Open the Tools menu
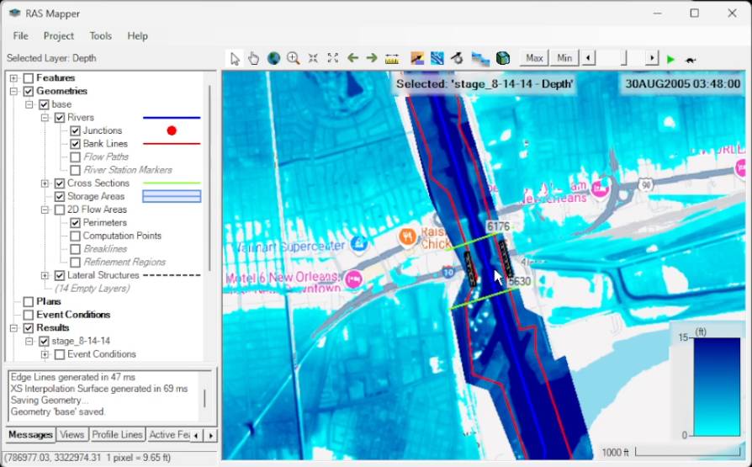The width and height of the screenshot is (752, 467). 101,36
